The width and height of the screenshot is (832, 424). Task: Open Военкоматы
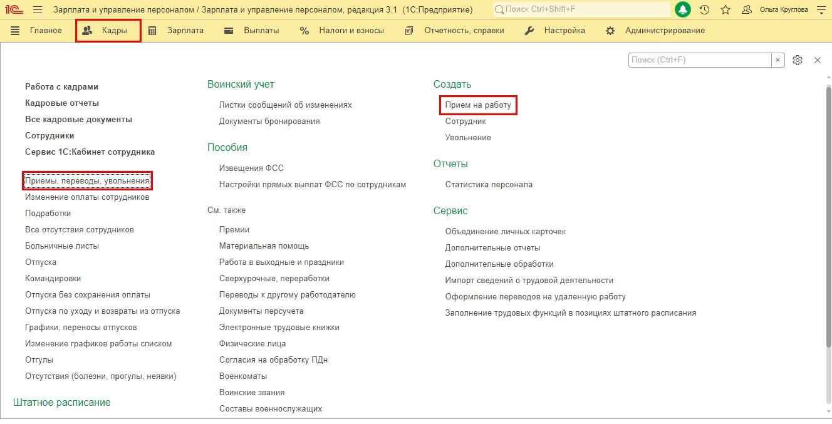(243, 376)
